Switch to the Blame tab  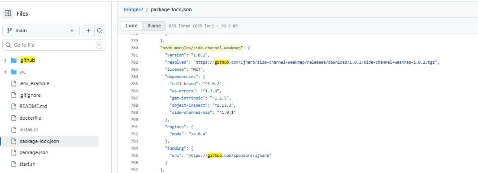(x=154, y=26)
